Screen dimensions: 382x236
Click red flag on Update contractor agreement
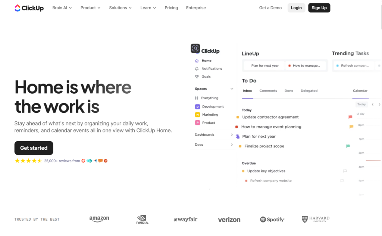tap(350, 117)
